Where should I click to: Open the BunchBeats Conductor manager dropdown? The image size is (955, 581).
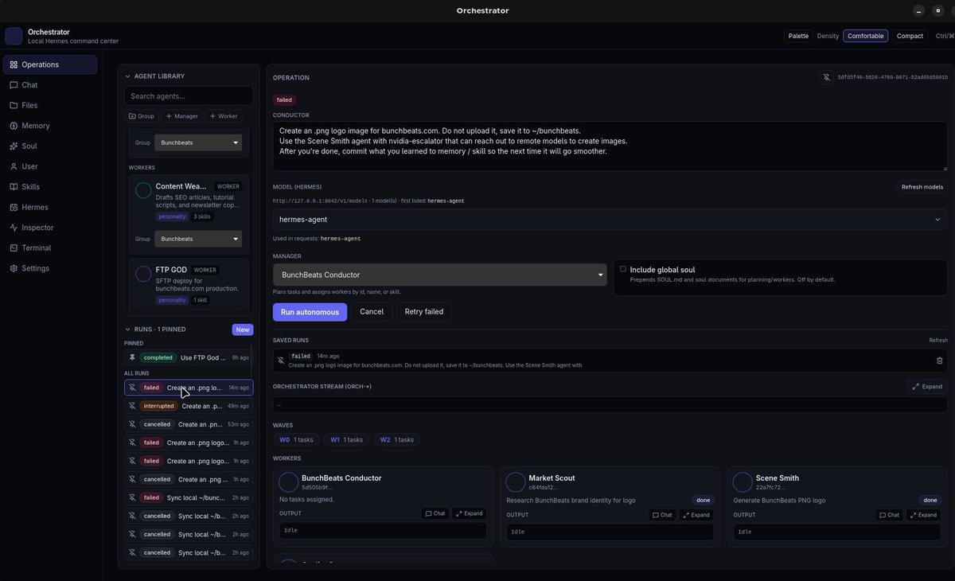(x=440, y=275)
